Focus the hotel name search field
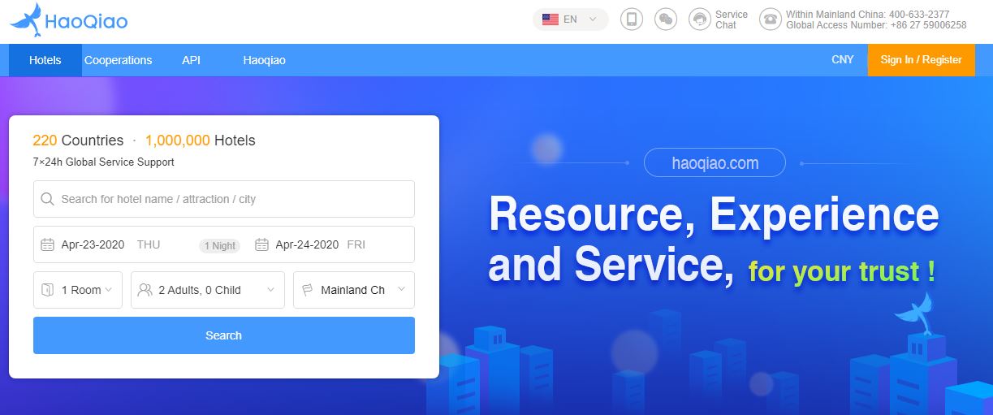 [x=224, y=199]
